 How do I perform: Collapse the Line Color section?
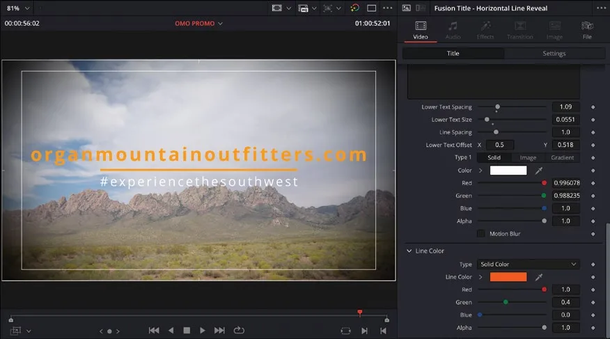click(x=409, y=251)
